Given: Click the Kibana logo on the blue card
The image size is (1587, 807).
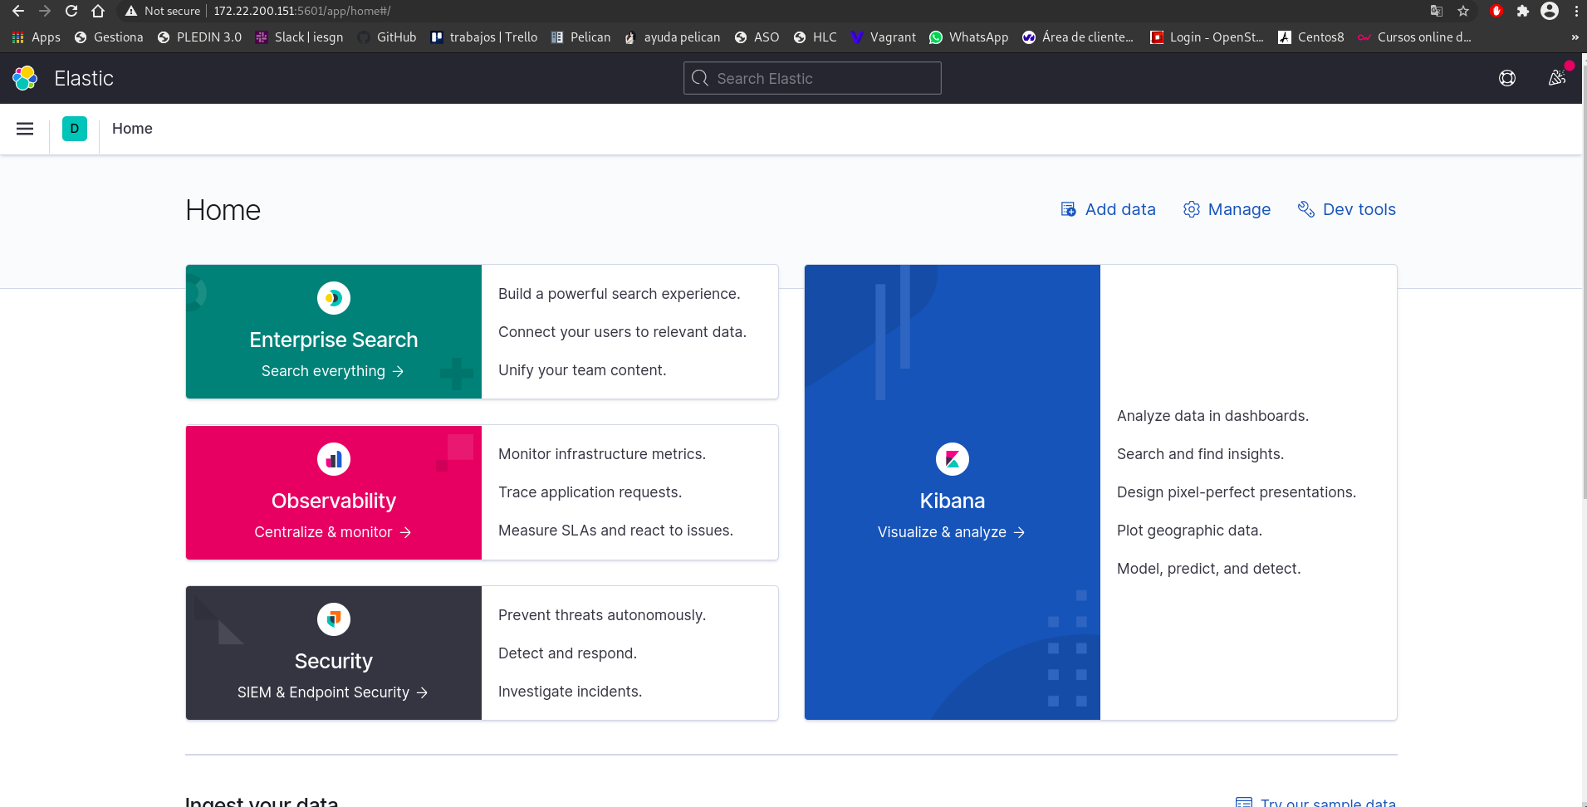Looking at the screenshot, I should (952, 458).
